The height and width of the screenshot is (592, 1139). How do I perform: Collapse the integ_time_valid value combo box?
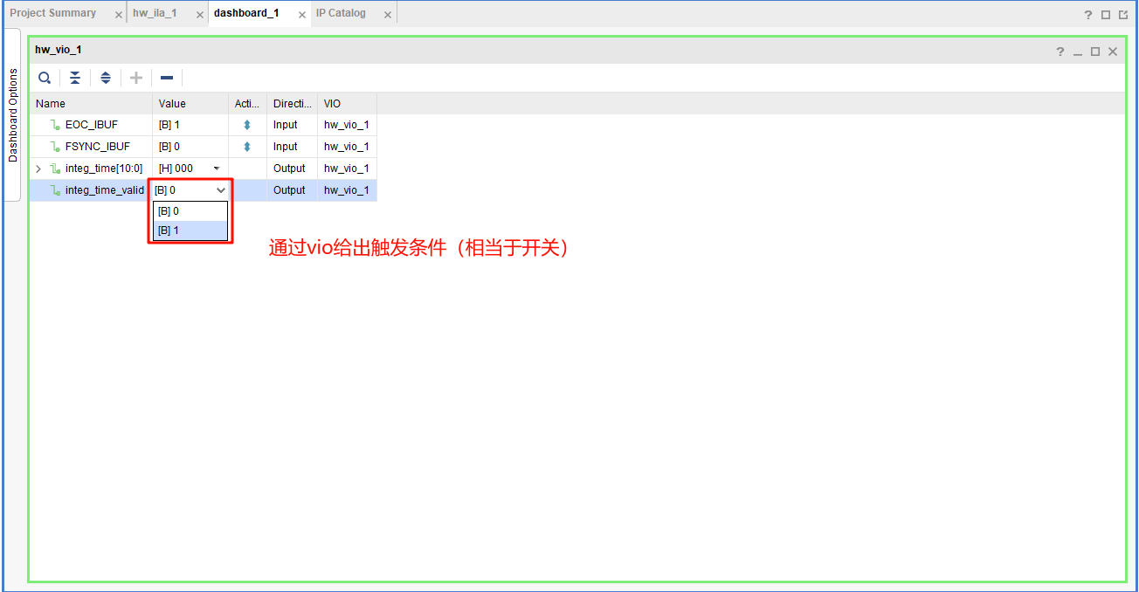(x=221, y=190)
